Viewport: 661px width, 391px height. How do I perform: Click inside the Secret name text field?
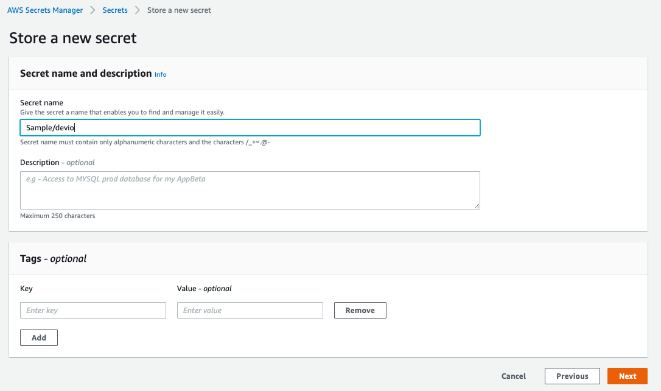[x=250, y=127]
